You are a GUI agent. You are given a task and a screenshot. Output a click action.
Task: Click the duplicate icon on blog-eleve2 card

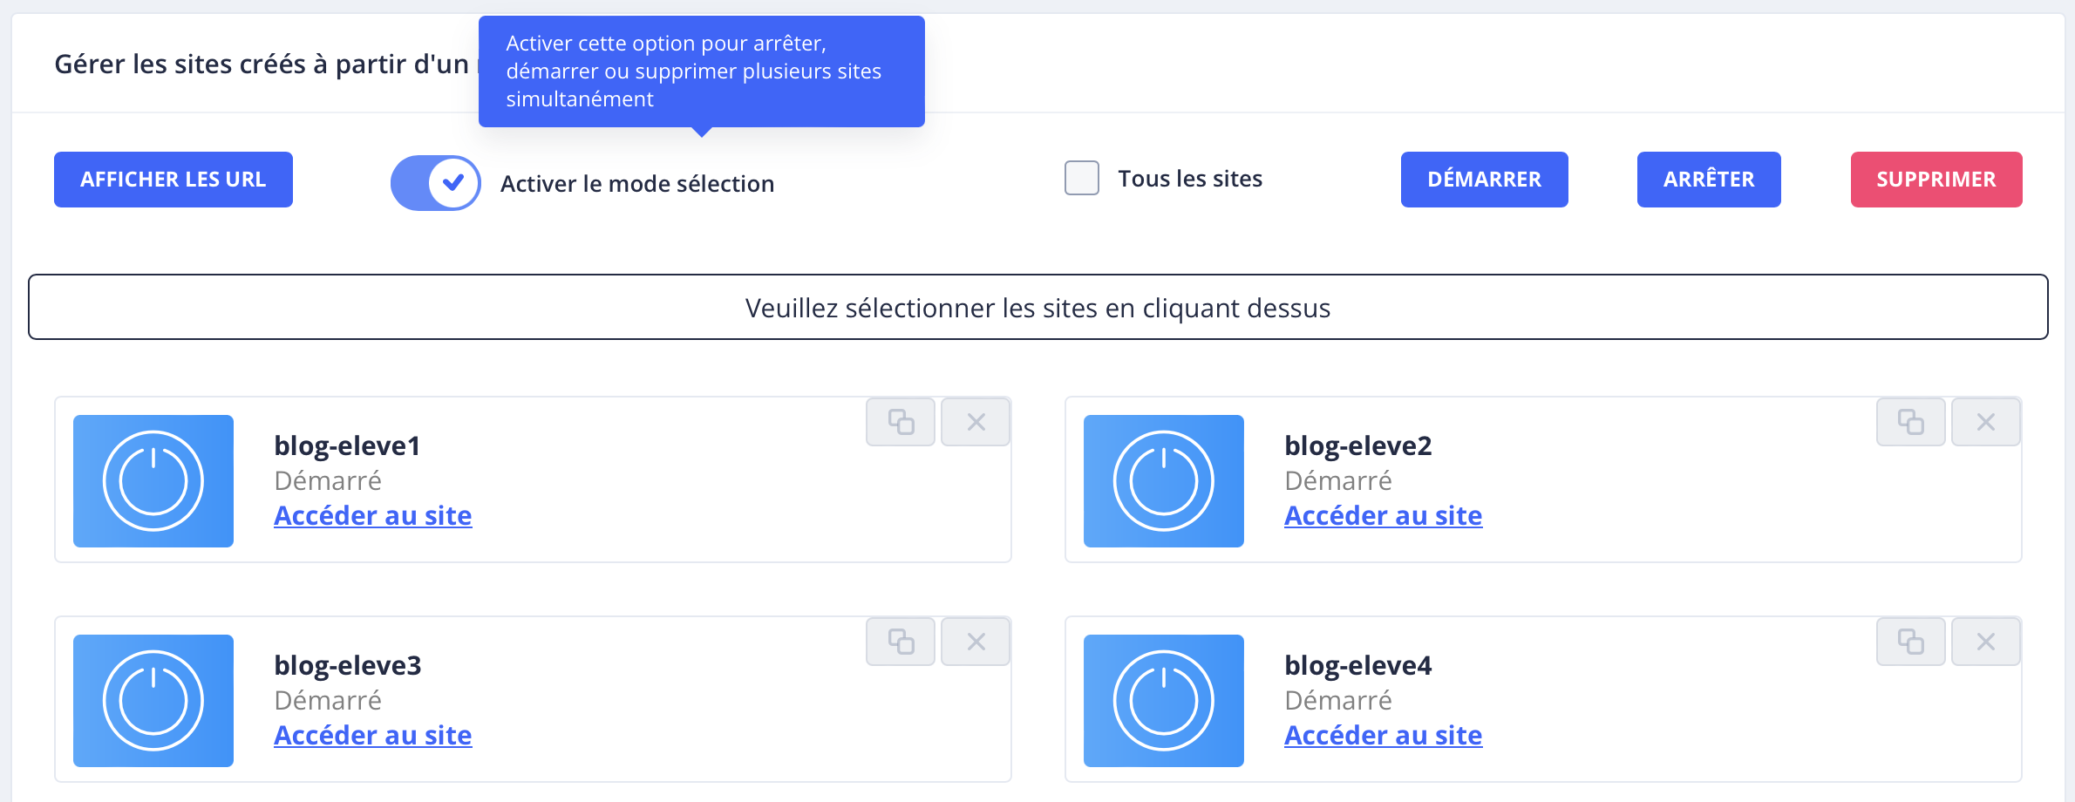pos(1910,423)
